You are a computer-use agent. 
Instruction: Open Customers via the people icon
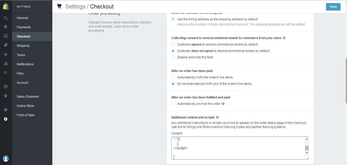click(x=6, y=54)
